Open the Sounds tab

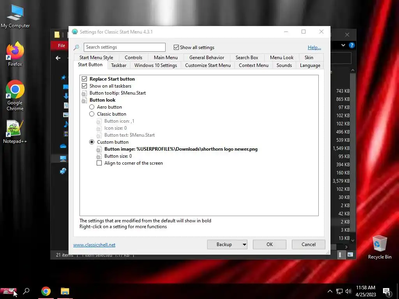click(284, 65)
